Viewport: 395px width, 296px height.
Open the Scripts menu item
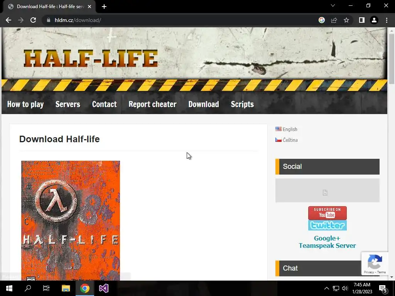pyautogui.click(x=242, y=104)
